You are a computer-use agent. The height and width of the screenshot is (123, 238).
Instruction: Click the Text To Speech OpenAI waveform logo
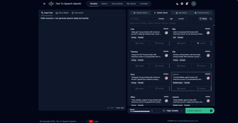click(51, 4)
